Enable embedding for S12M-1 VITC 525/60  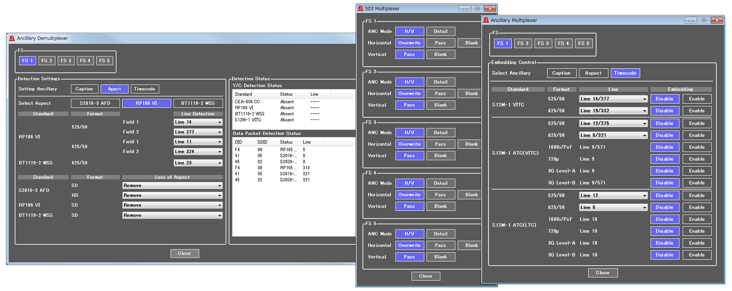click(697, 99)
